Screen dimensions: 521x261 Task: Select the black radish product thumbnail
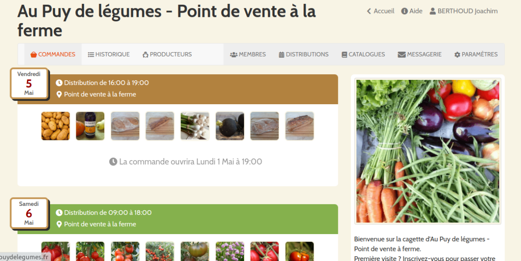(x=230, y=126)
